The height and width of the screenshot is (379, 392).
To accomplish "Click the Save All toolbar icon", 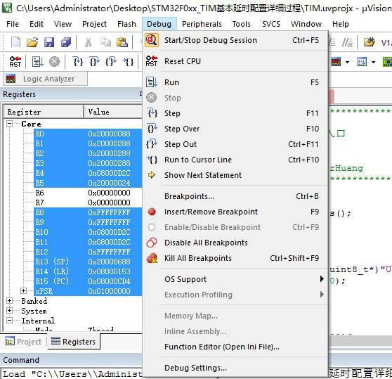I will 66,42.
